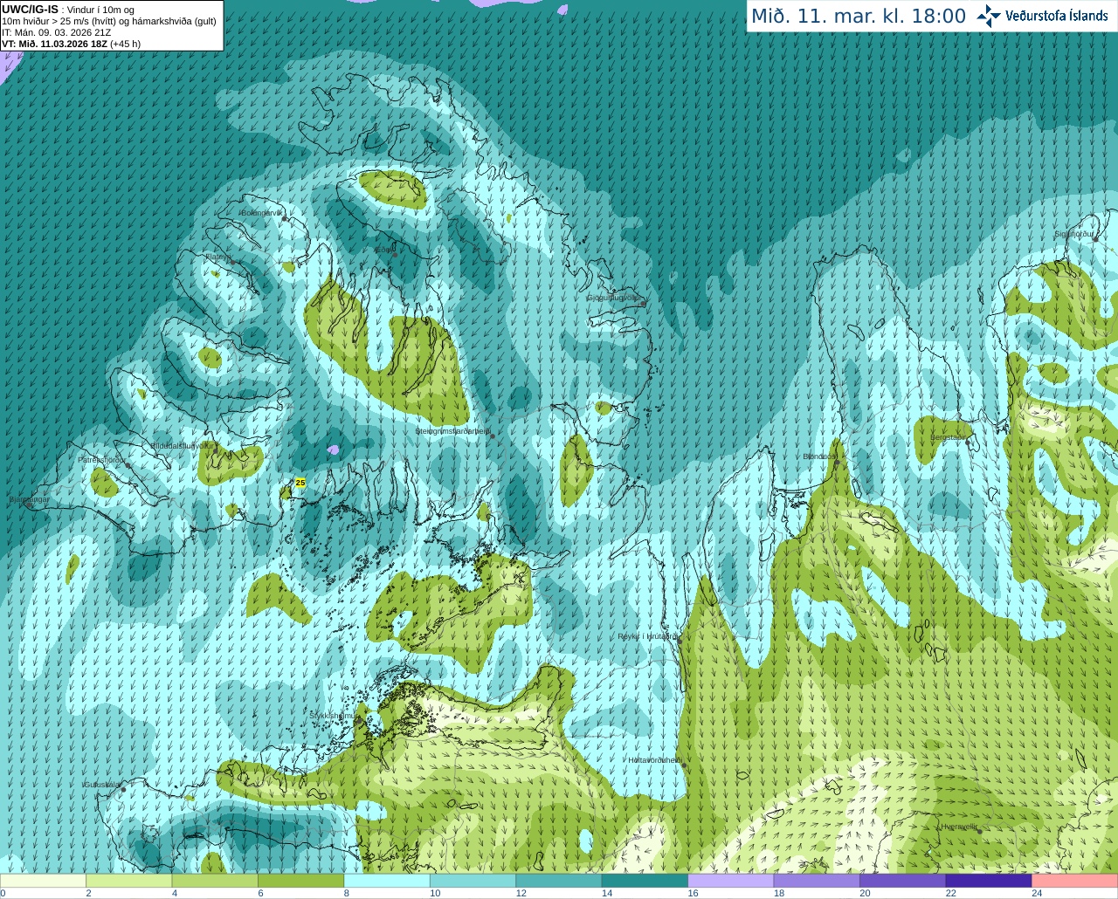Viewport: 1118px width, 899px height.
Task: Select the Holtavörðuheiði station marker
Action: click(684, 765)
